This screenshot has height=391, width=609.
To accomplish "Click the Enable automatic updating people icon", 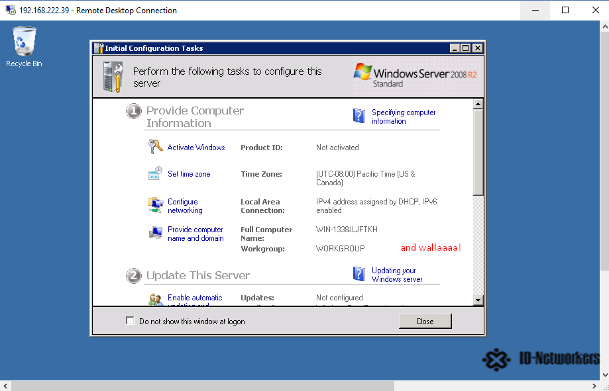I will (x=155, y=300).
